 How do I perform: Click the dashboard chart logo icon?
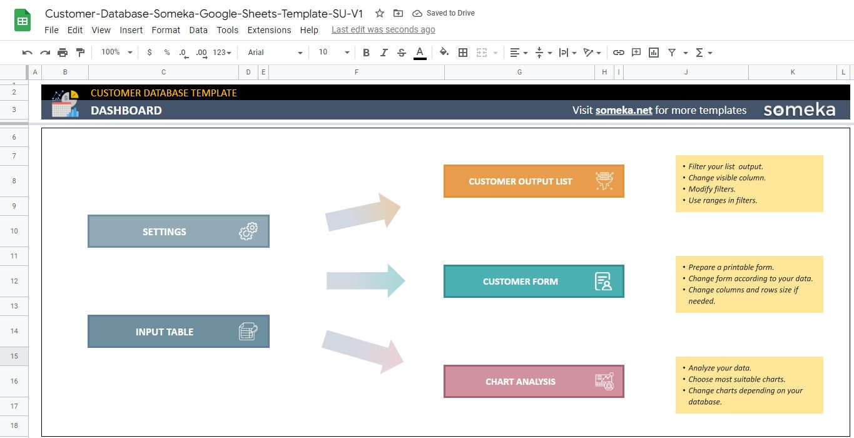click(65, 103)
